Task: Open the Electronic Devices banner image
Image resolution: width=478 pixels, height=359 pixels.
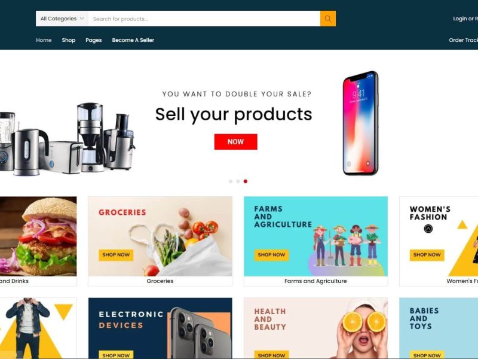Action: (160, 328)
